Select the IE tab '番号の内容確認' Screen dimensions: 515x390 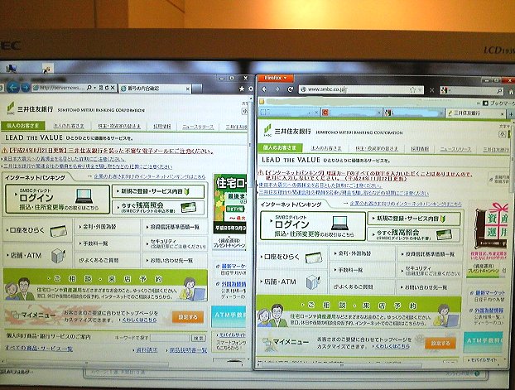(x=155, y=89)
